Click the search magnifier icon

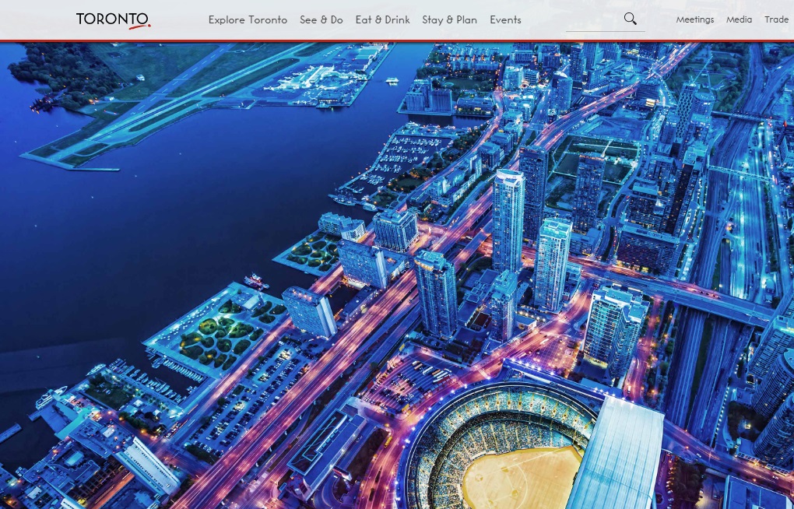tap(630, 19)
